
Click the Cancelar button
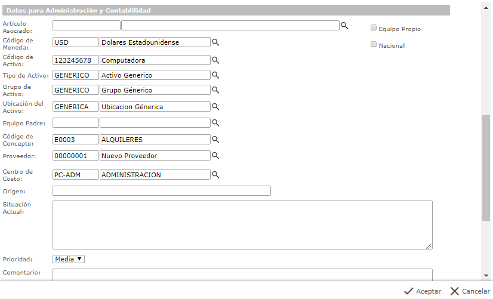pos(470,291)
